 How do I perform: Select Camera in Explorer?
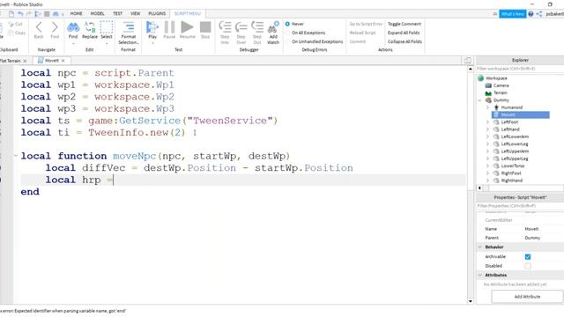tap(501, 85)
